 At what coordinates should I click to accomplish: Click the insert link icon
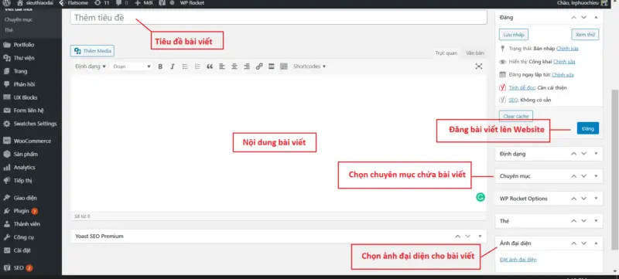click(x=259, y=66)
